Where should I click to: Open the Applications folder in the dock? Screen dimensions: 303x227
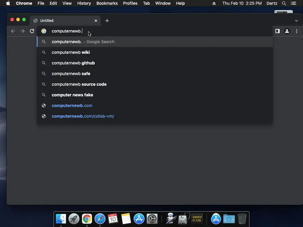click(x=216, y=219)
